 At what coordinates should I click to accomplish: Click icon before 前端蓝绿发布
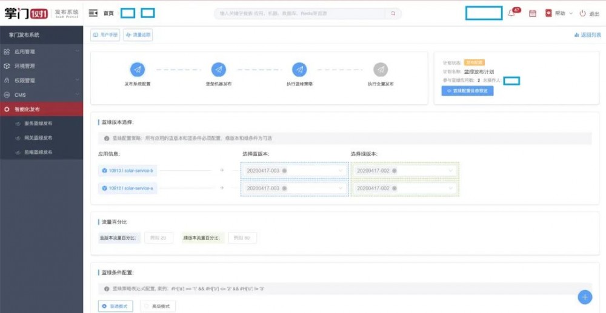(x=18, y=152)
